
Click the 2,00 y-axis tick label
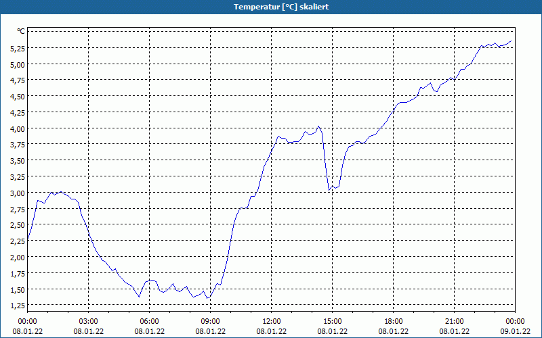18,258
